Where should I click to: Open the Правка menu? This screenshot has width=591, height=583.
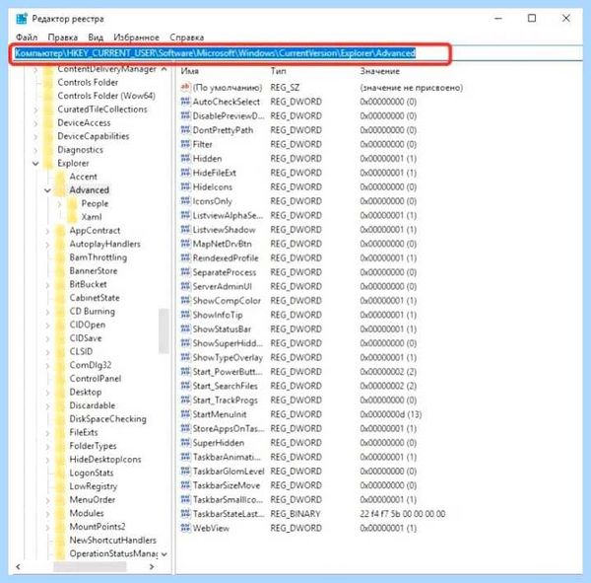coord(63,37)
